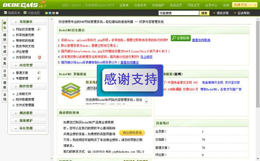
Task: Click the 隐藏菜单 icon in the dark toolbar
Action: (x=5, y=12)
